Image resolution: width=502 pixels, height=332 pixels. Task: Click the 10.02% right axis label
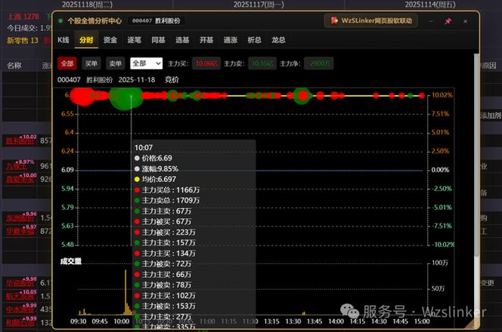(x=442, y=95)
